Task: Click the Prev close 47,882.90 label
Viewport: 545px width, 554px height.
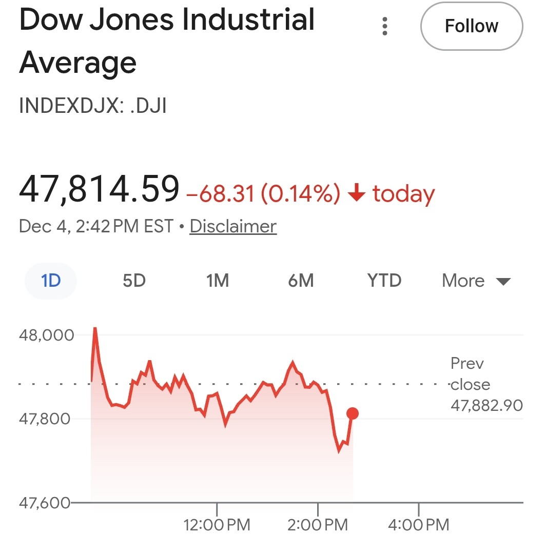Action: (485, 385)
